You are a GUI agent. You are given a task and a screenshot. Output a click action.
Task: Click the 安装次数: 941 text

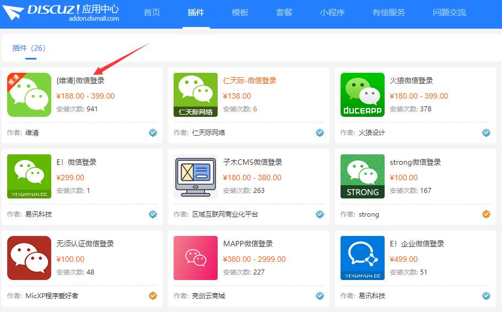coord(77,109)
